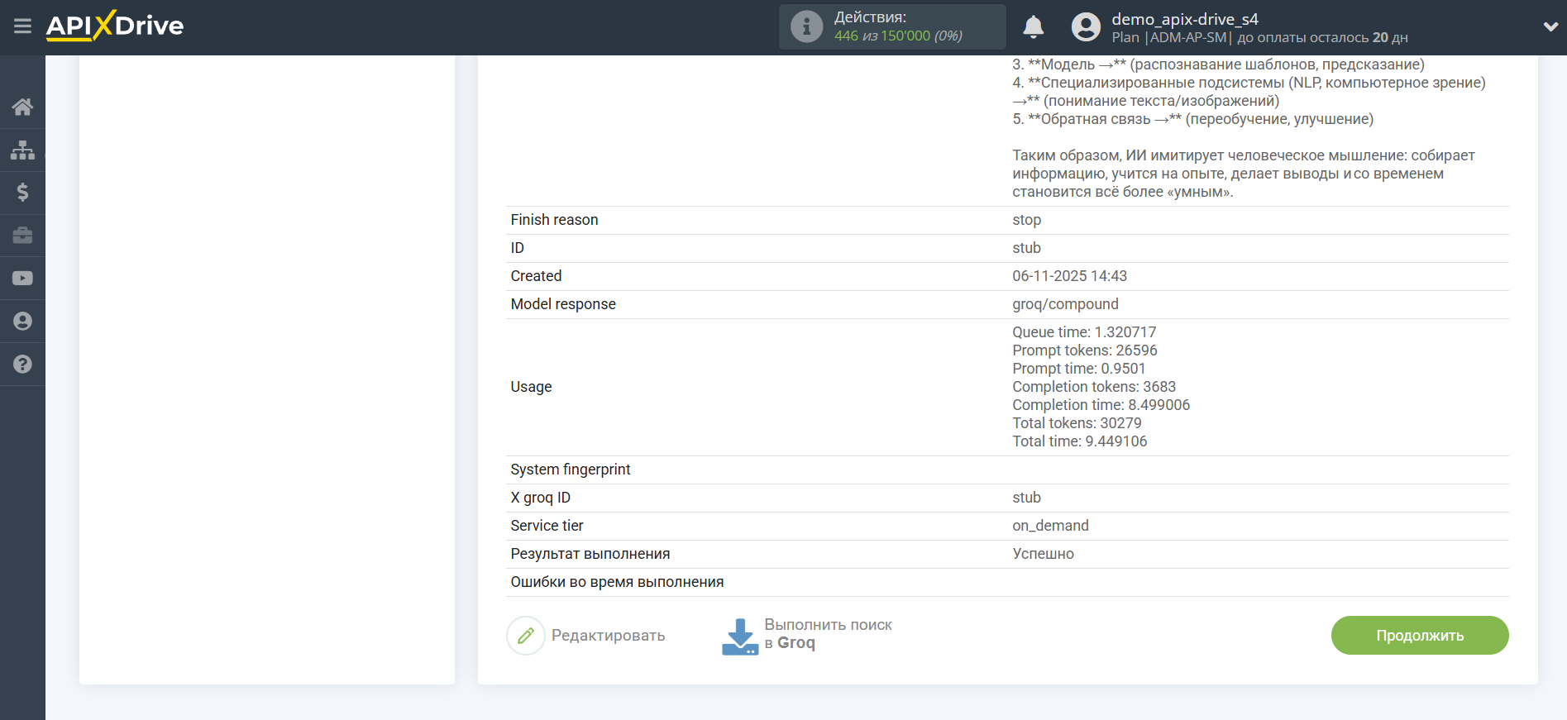Open the hamburger menu
This screenshot has width=1567, height=720.
click(x=22, y=26)
